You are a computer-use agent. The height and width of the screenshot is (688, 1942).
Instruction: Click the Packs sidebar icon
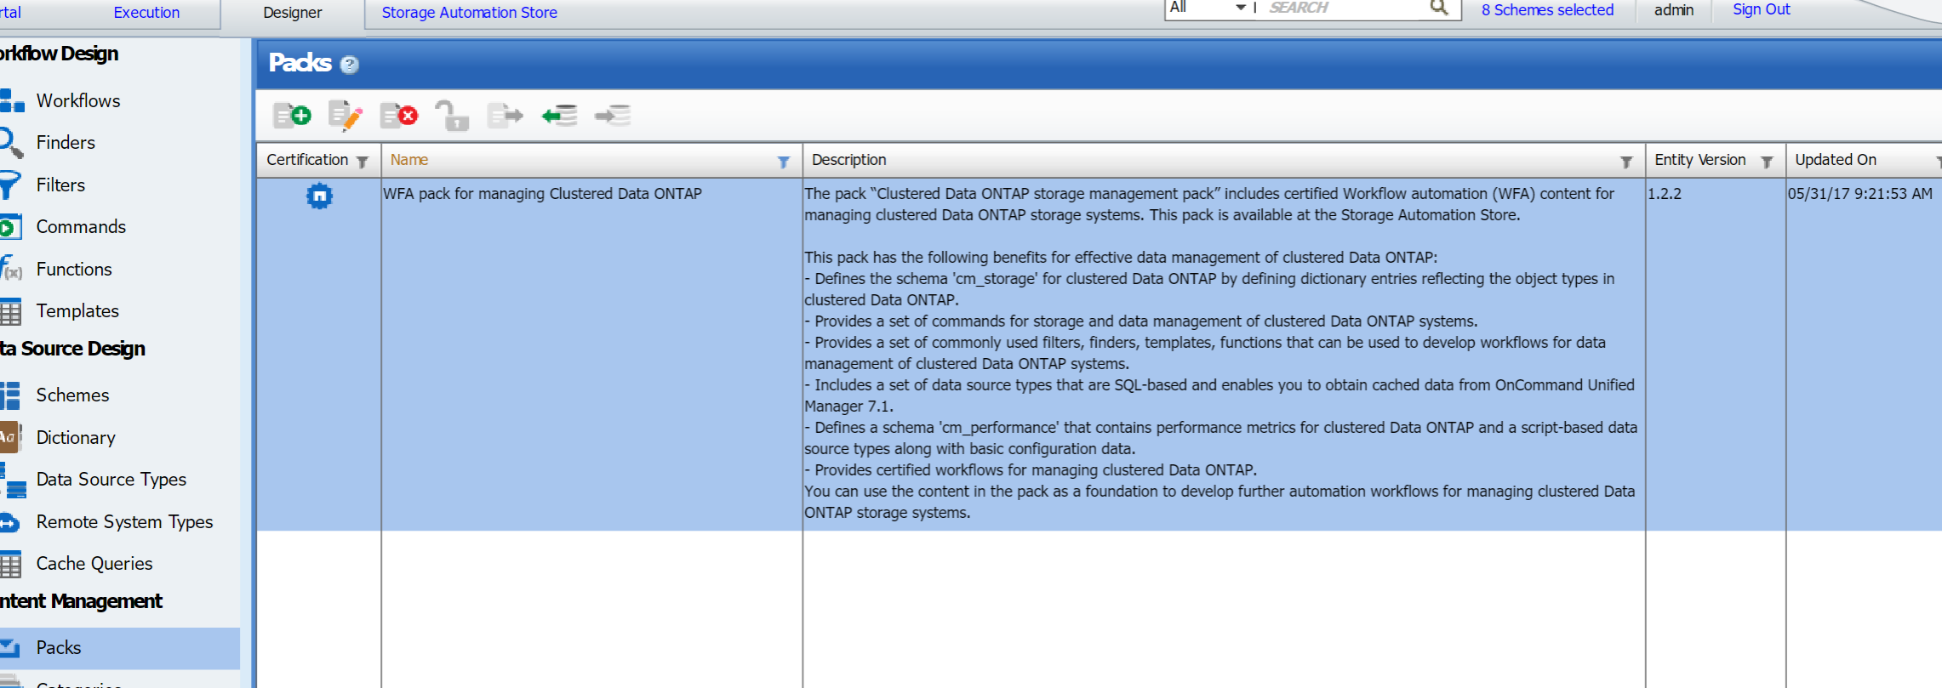pos(10,648)
